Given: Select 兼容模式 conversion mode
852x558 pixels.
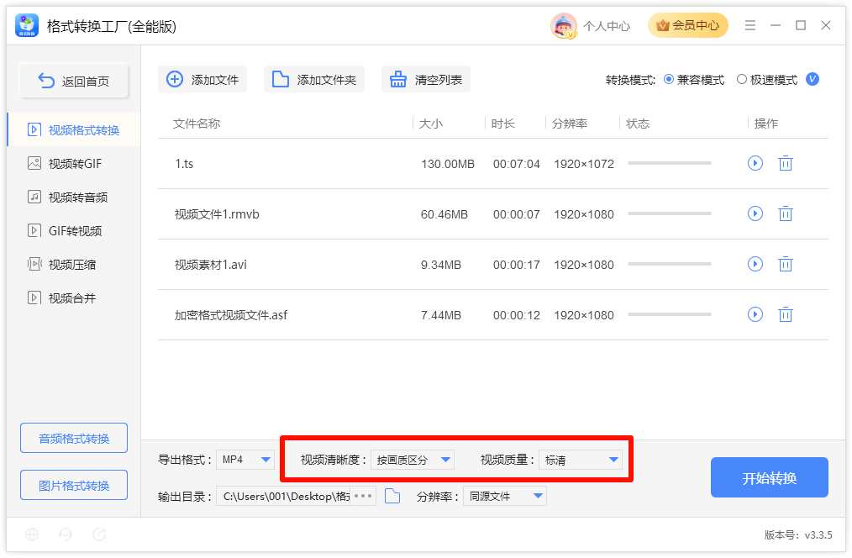Looking at the screenshot, I should coord(694,80).
